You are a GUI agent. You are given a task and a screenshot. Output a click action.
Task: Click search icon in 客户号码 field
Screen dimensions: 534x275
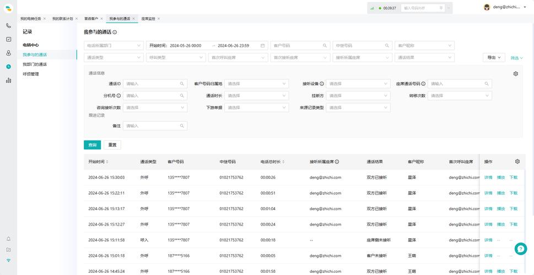(x=325, y=46)
